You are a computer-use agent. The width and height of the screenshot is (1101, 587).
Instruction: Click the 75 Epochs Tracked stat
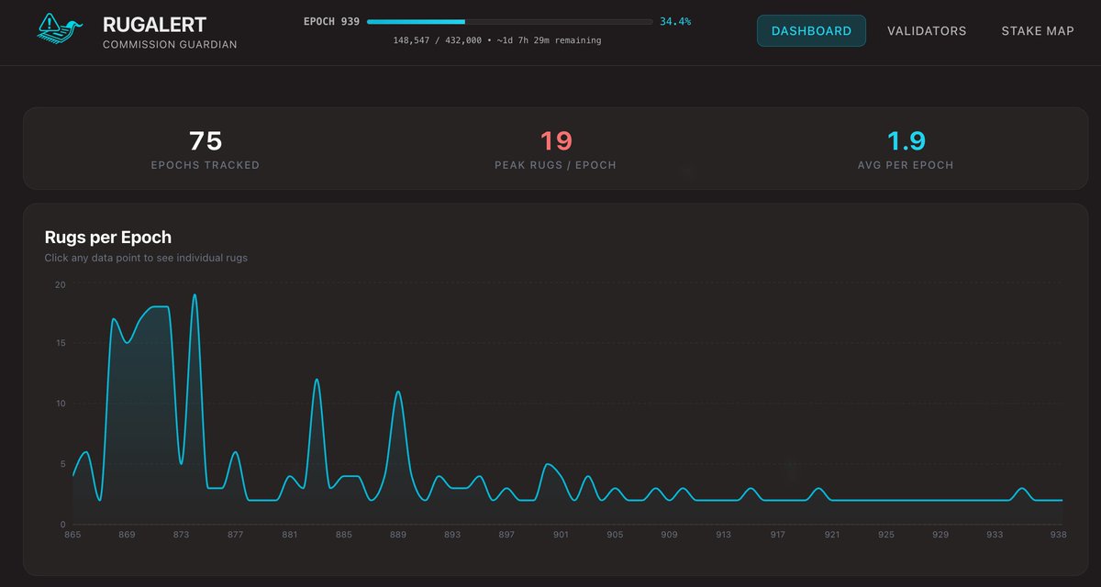pos(206,150)
